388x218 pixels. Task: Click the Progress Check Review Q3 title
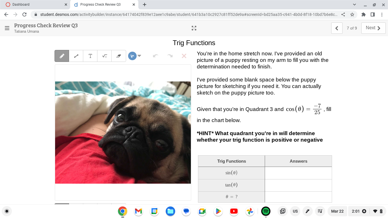click(46, 26)
